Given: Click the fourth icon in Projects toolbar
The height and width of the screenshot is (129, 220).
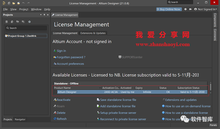Looking at the screenshot, I should click(x=23, y=22).
